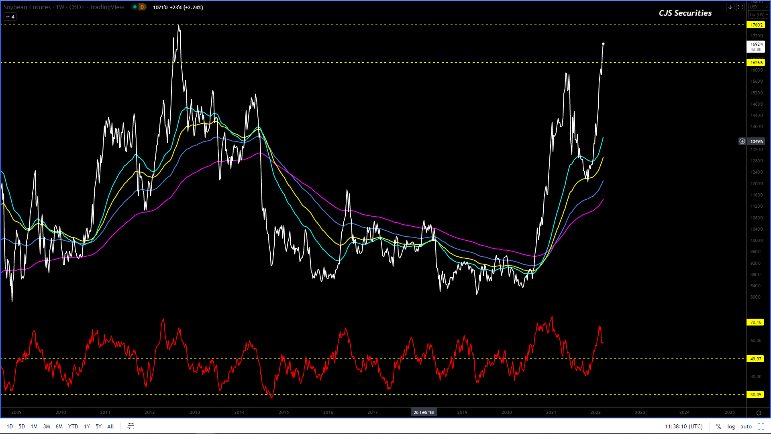
Task: Click the fullscreen brackets icon at bottom right
Action: pyautogui.click(x=761, y=426)
